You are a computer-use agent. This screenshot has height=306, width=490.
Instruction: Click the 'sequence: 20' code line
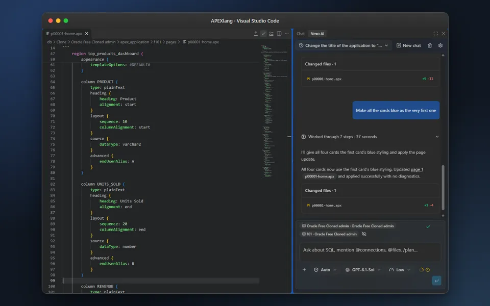[x=113, y=224]
